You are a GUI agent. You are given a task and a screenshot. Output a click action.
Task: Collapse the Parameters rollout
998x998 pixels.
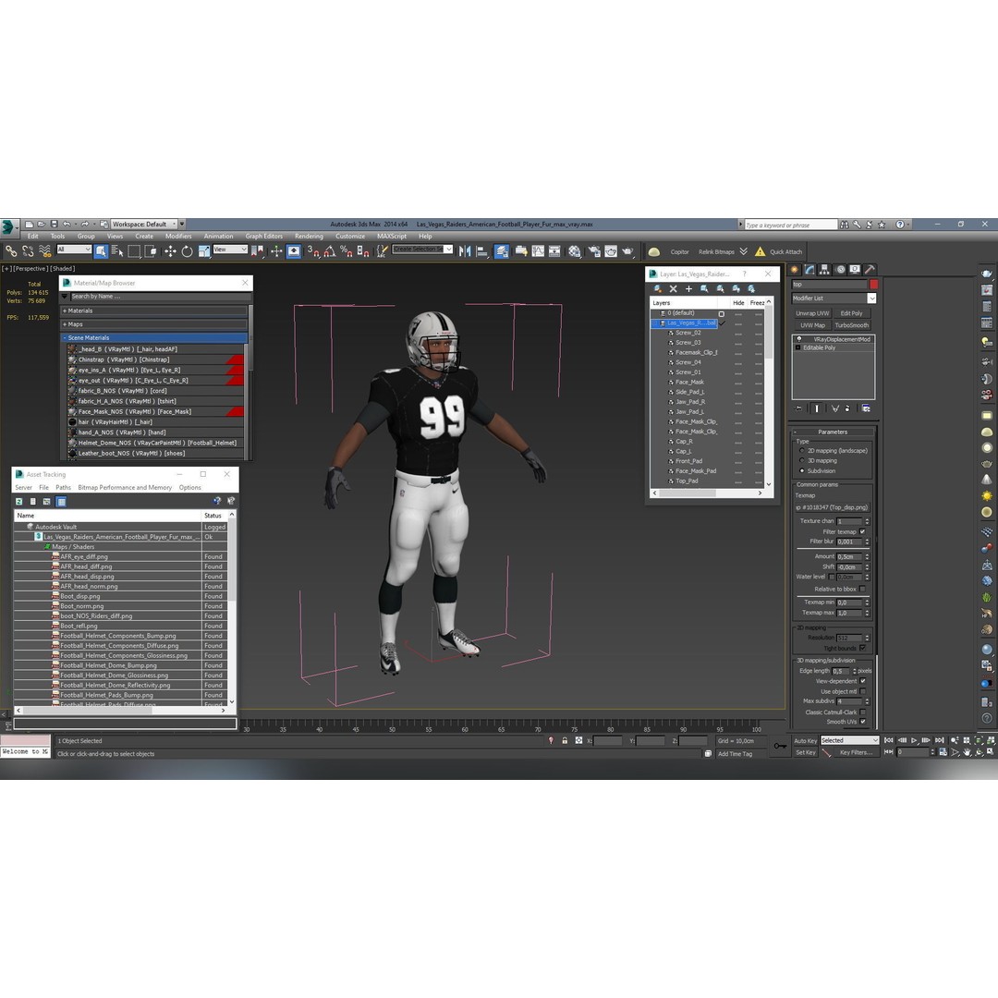[x=833, y=432]
